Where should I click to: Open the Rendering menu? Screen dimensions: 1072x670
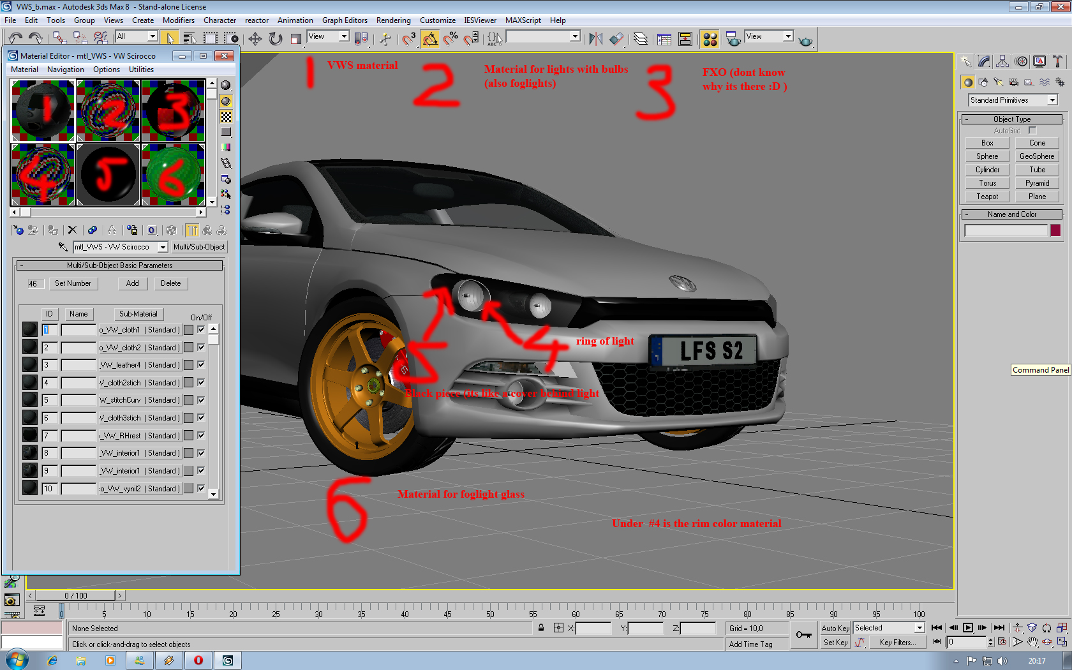pos(393,20)
